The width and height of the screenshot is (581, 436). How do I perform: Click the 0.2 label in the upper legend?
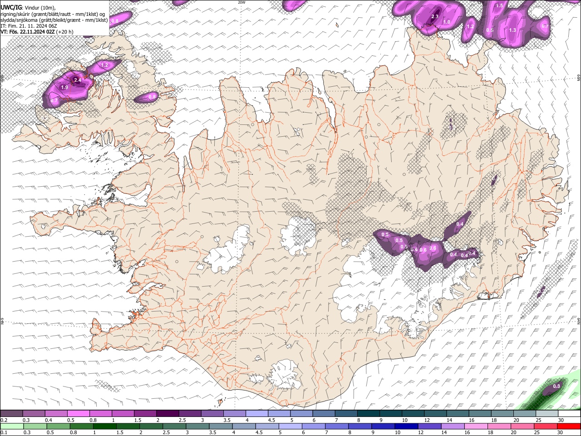pyautogui.click(x=4, y=420)
